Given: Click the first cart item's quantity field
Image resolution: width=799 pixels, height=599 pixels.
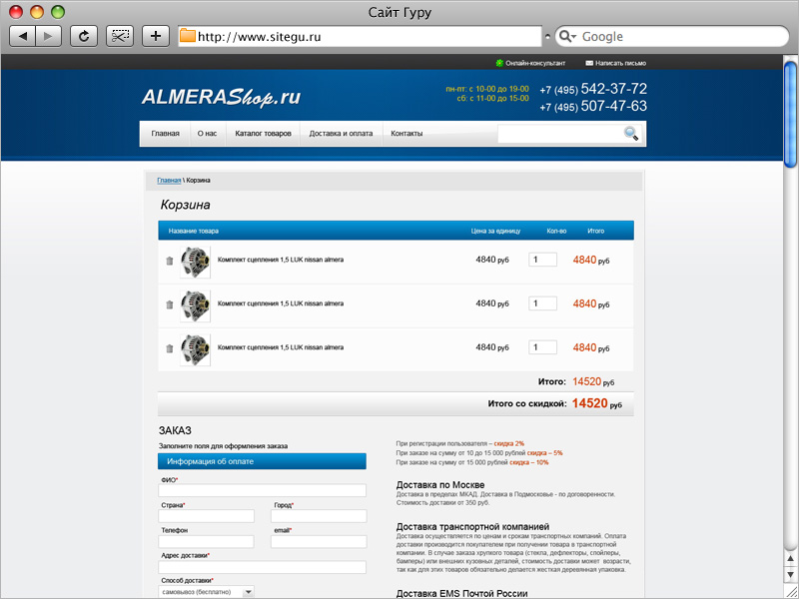Looking at the screenshot, I should 542,260.
